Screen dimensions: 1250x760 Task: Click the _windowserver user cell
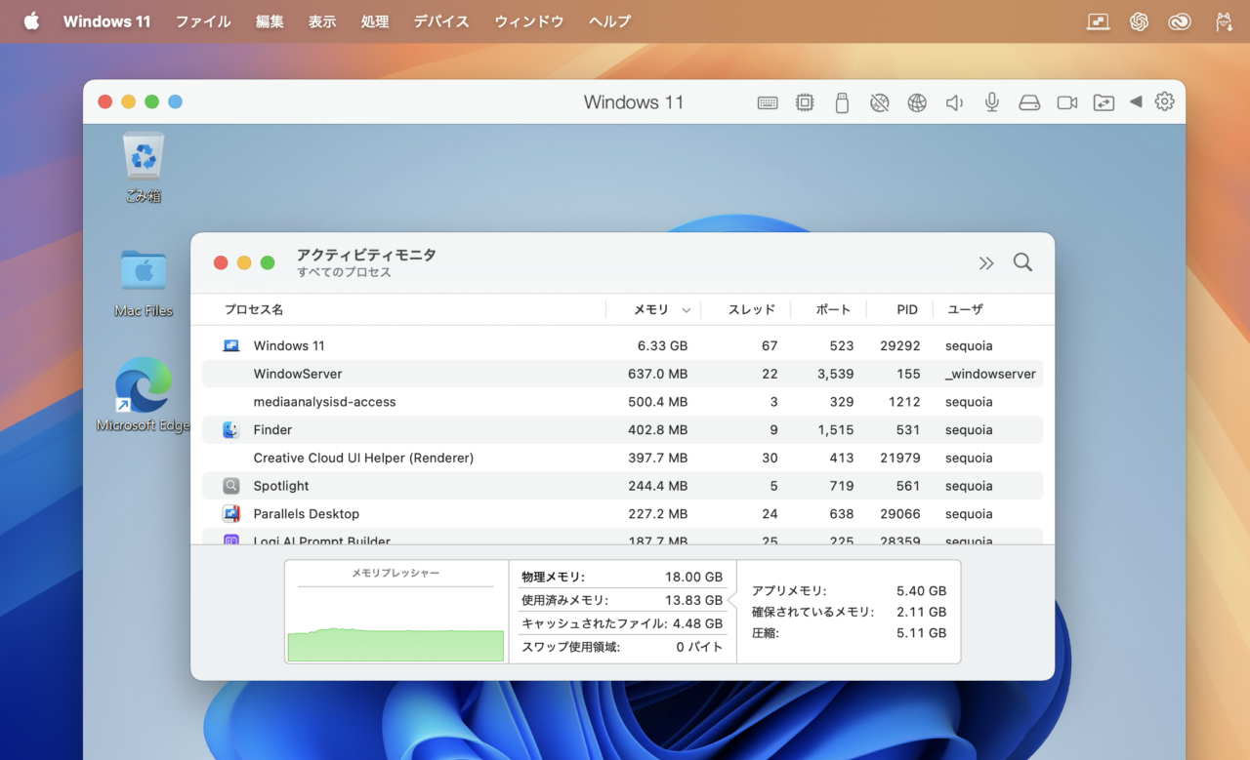pos(990,374)
